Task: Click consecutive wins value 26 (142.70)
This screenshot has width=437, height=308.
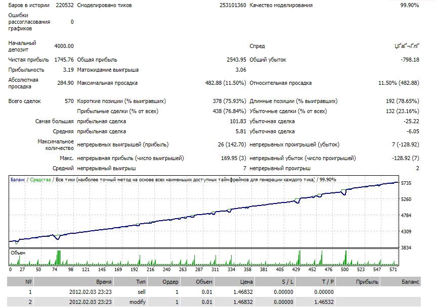Action: click(232, 144)
